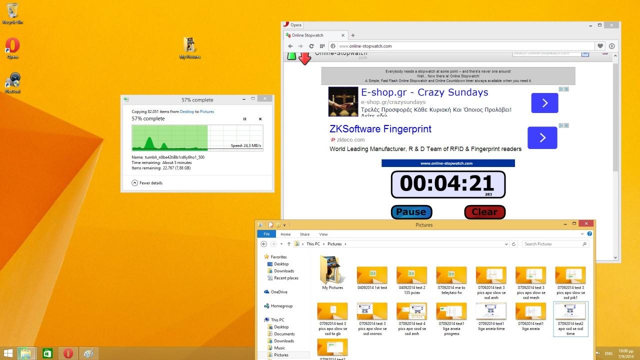Open File Explorer from the taskbar

coord(26,353)
